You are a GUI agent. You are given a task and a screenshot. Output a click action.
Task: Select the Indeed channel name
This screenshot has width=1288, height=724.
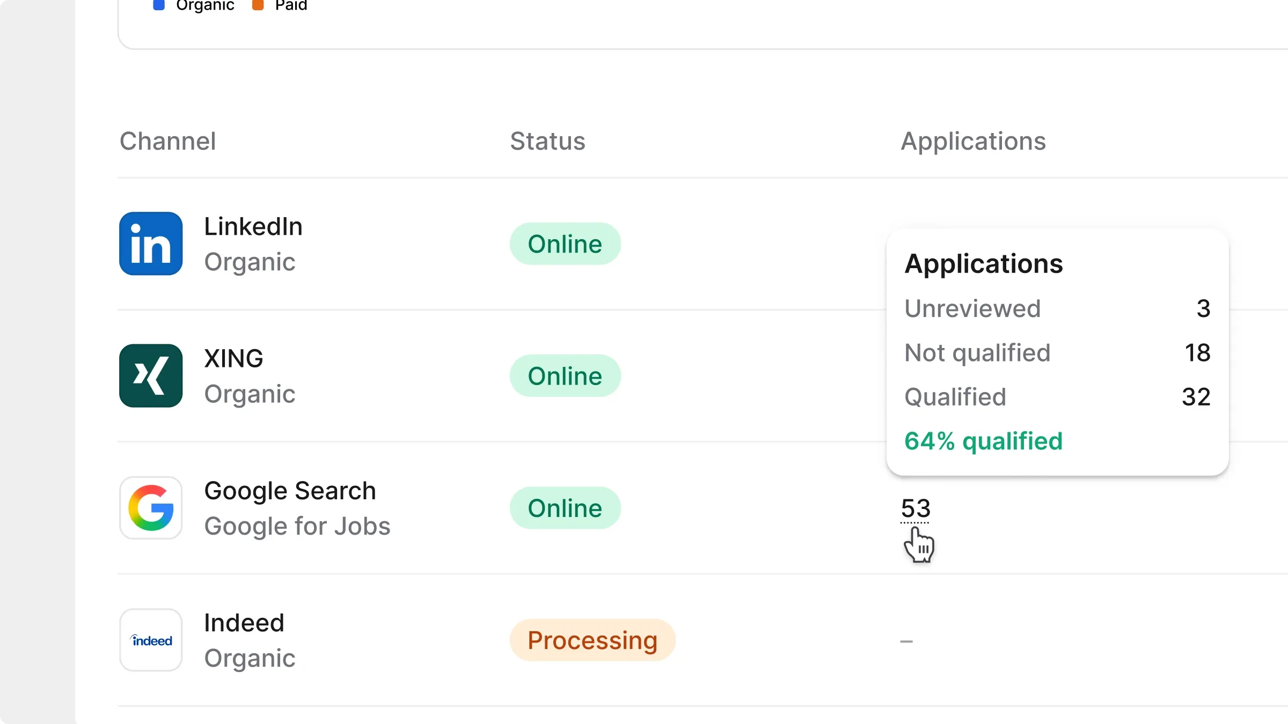(x=244, y=623)
